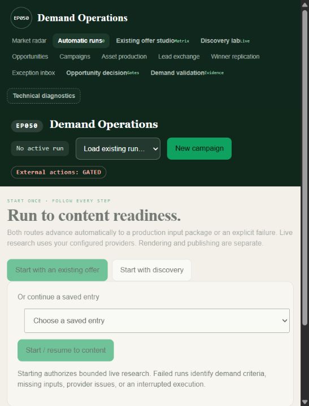Image resolution: width=309 pixels, height=406 pixels.
Task: Open the Exception inbox
Action: coord(33,72)
